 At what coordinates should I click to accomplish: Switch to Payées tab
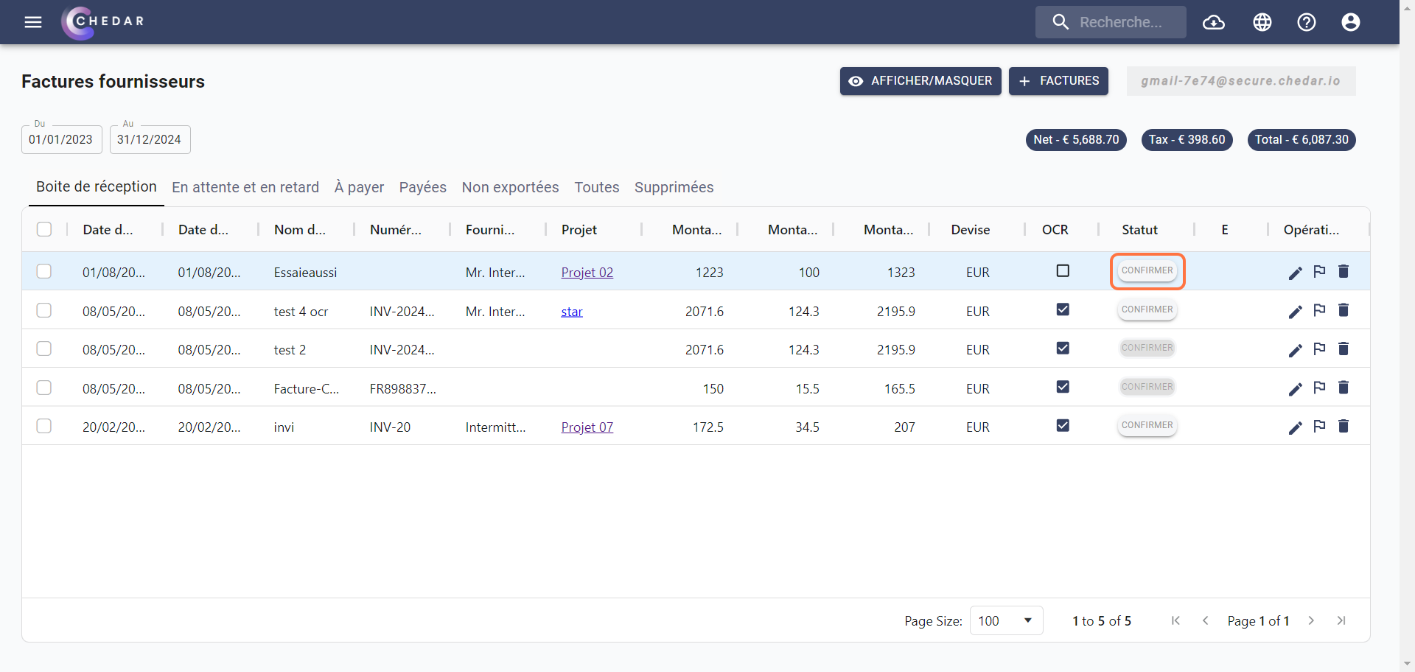click(423, 187)
